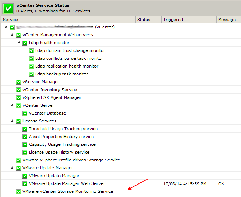Click status icon for Ldap replication health monitor
The width and height of the screenshot is (241, 197).
pos(31,66)
